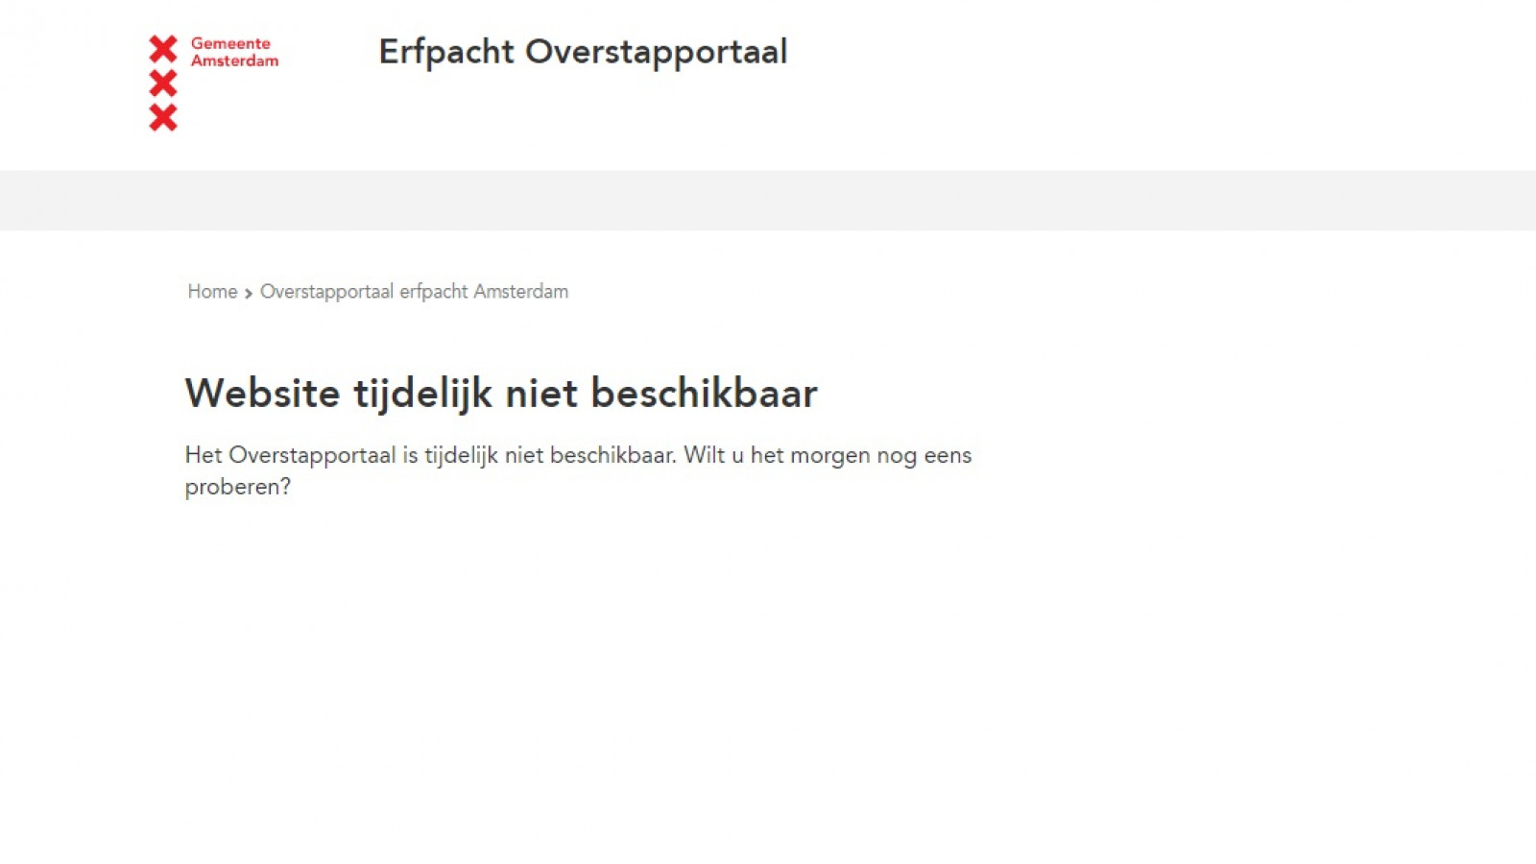Click the 'Erfpacht Overstapportaal' site title
Image resolution: width=1536 pixels, height=864 pixels.
583,53
